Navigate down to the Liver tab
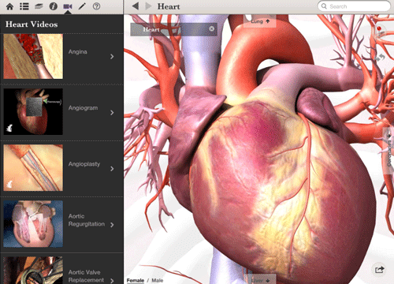 260,279
